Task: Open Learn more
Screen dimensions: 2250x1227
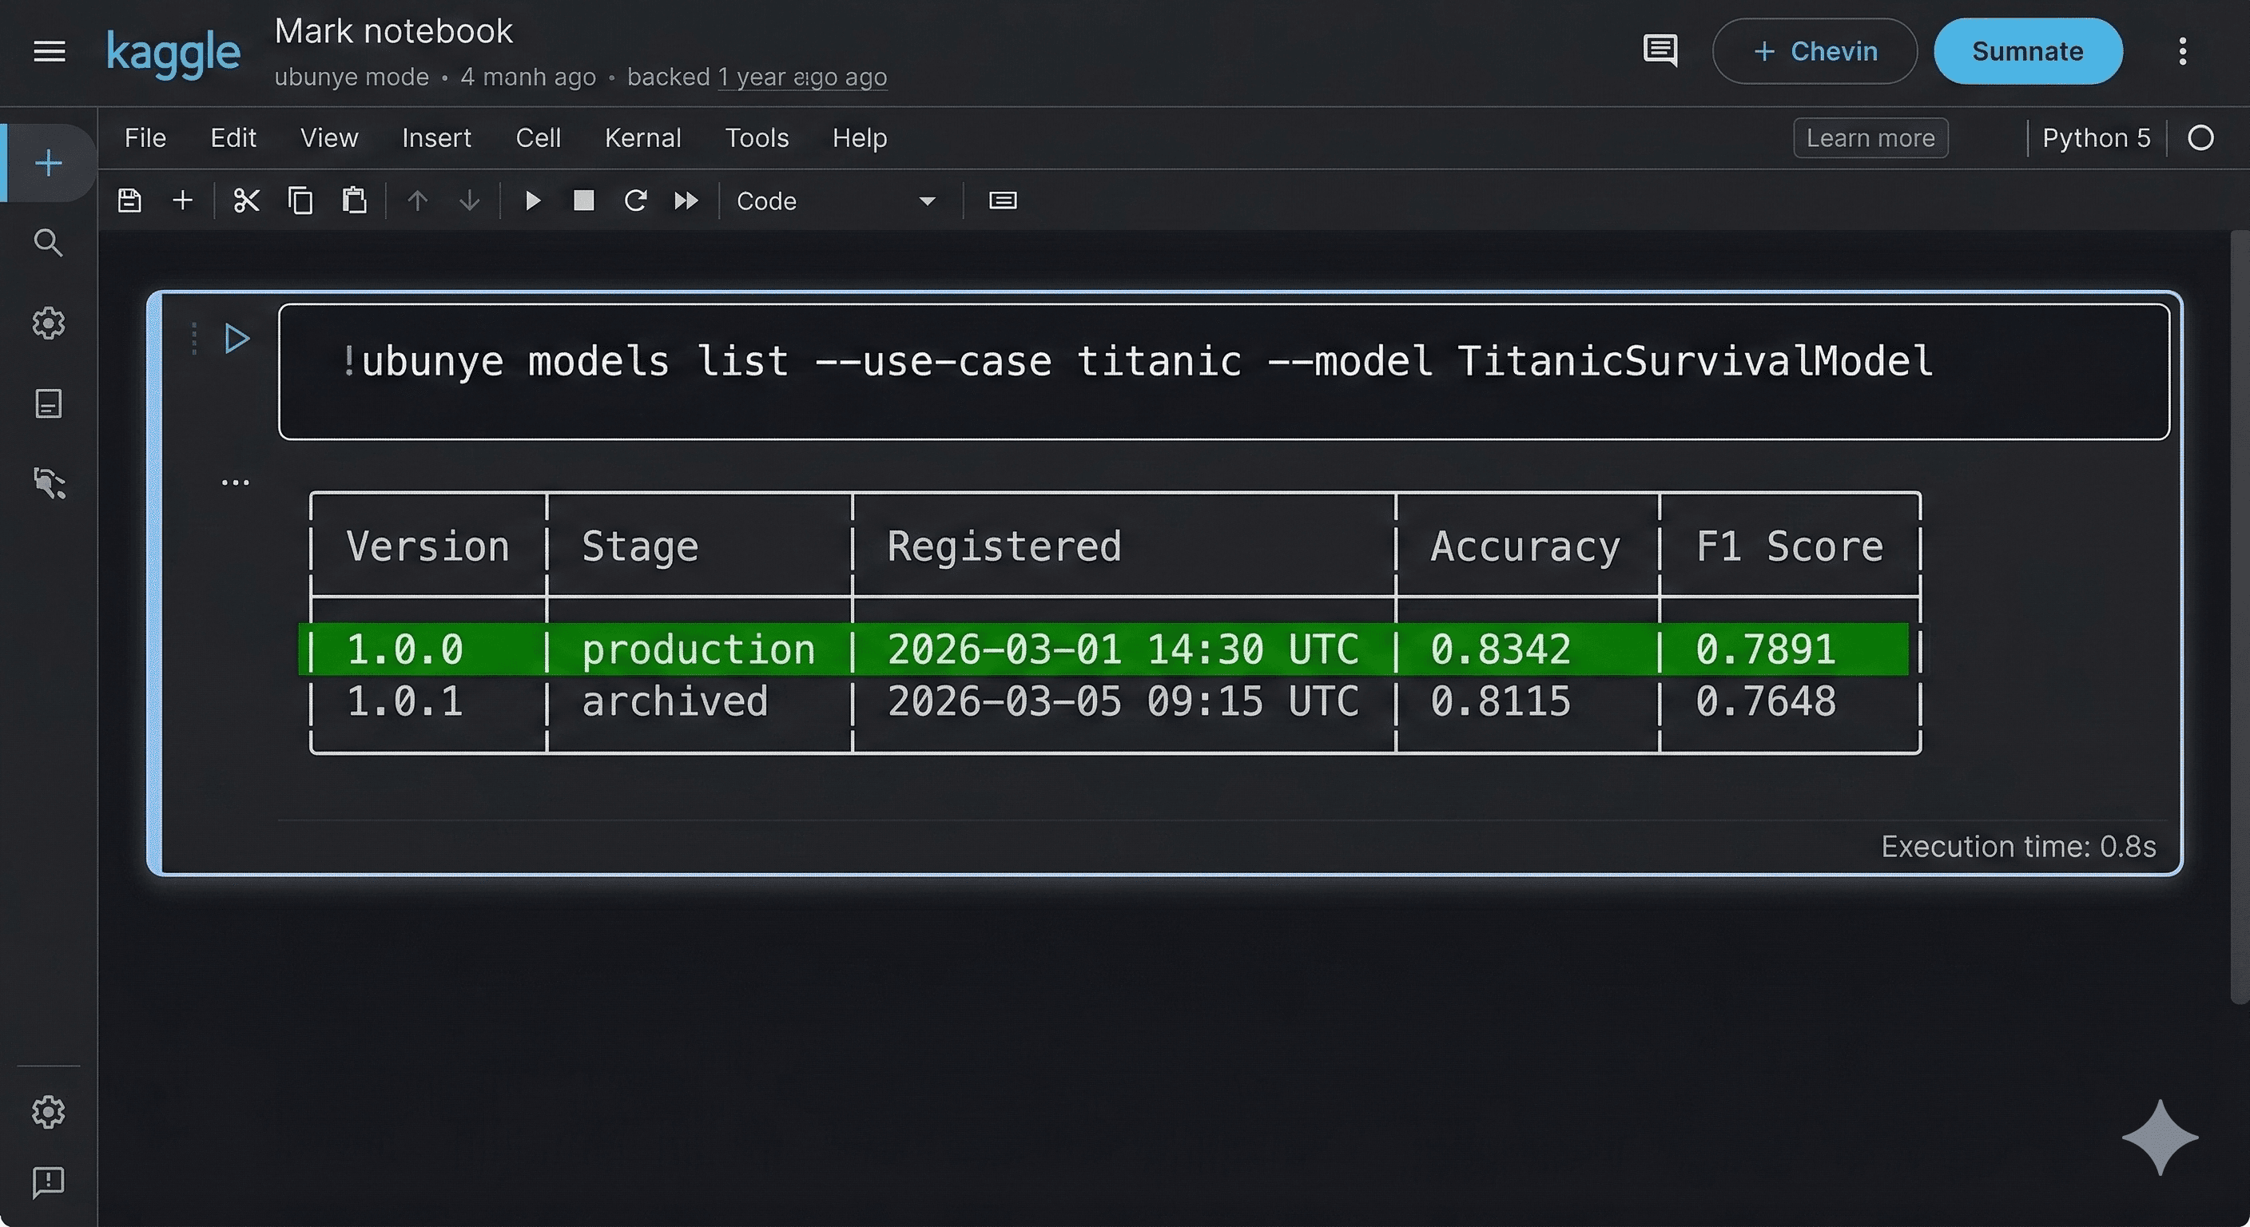Action: click(1870, 137)
